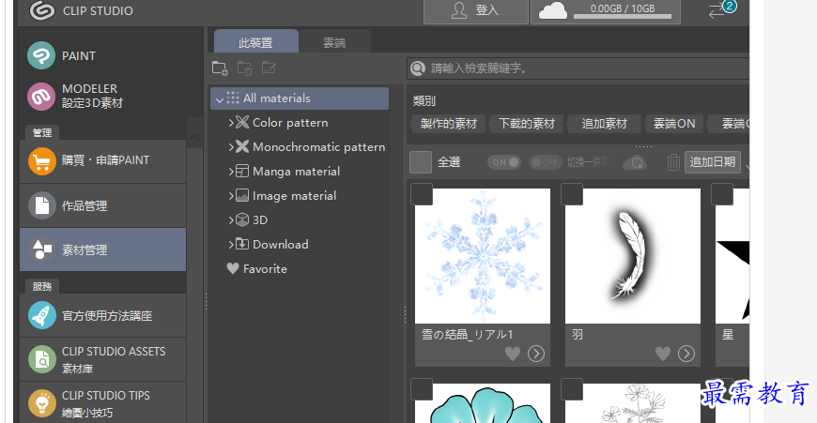This screenshot has height=423, width=817.
Task: Collapse the All materials tree node
Action: tap(220, 98)
